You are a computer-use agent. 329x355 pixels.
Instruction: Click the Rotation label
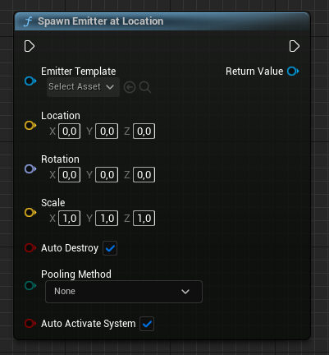(x=60, y=159)
